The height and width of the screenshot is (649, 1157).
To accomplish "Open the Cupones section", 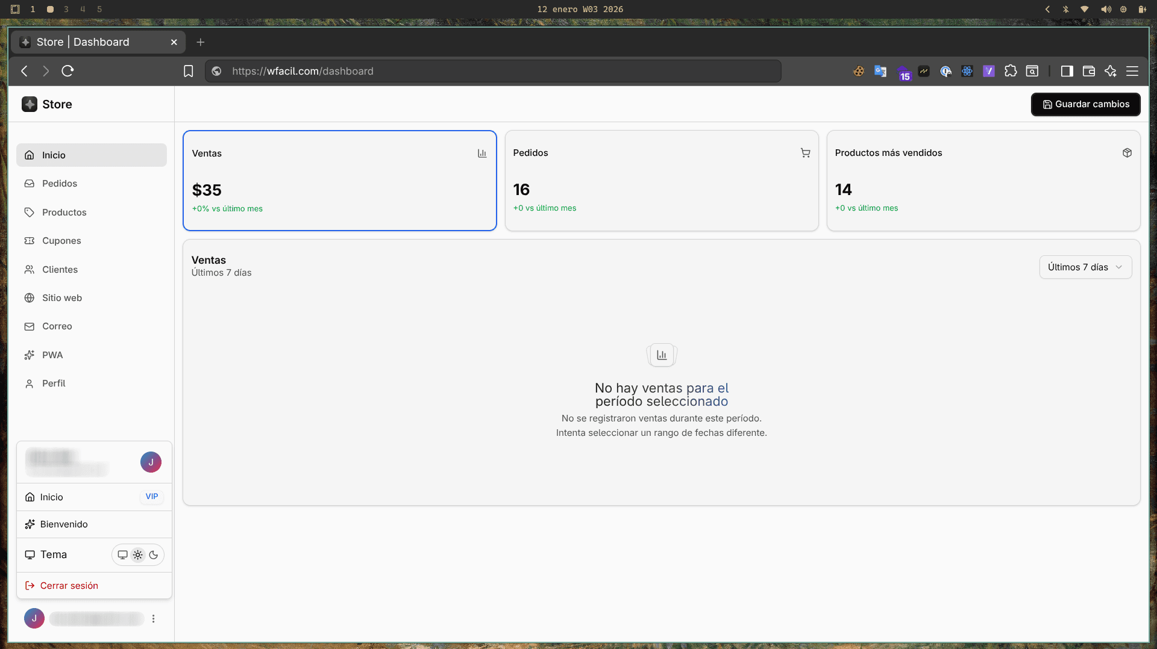I will (x=61, y=240).
